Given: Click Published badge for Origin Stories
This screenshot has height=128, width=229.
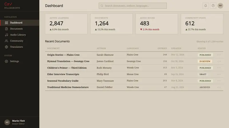Looking at the screenshot, I should 205,55.
